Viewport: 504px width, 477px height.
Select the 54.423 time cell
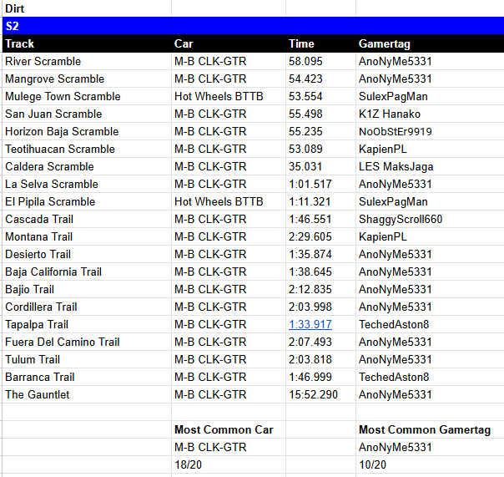(x=320, y=79)
